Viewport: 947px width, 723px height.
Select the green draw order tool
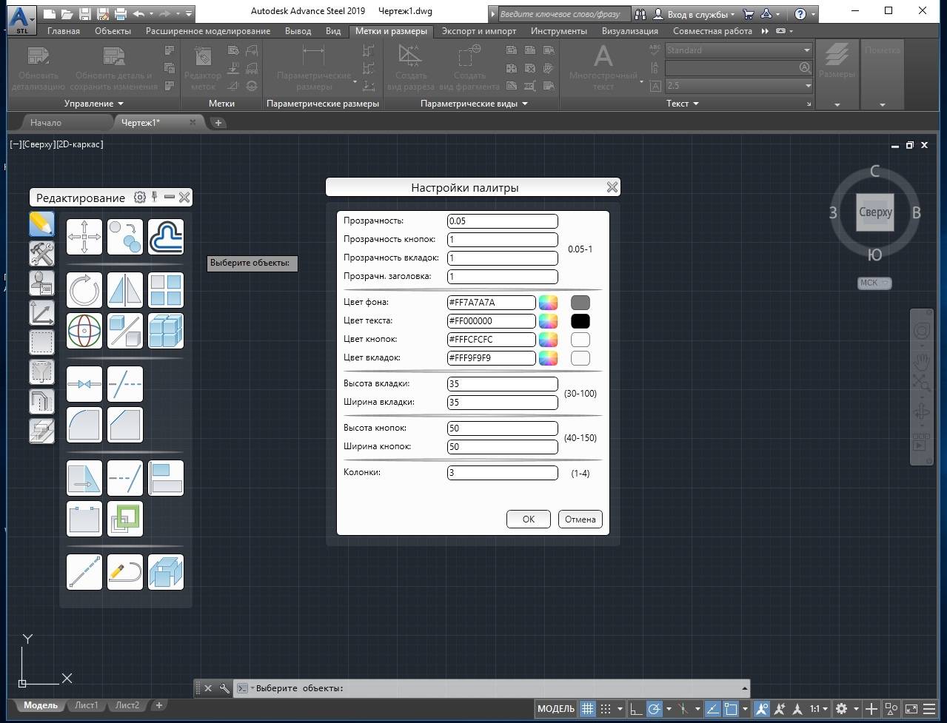click(125, 519)
